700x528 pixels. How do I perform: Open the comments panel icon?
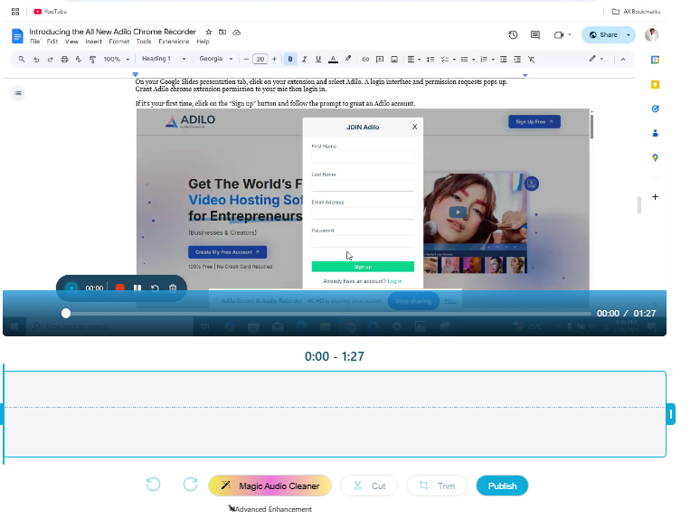click(535, 35)
